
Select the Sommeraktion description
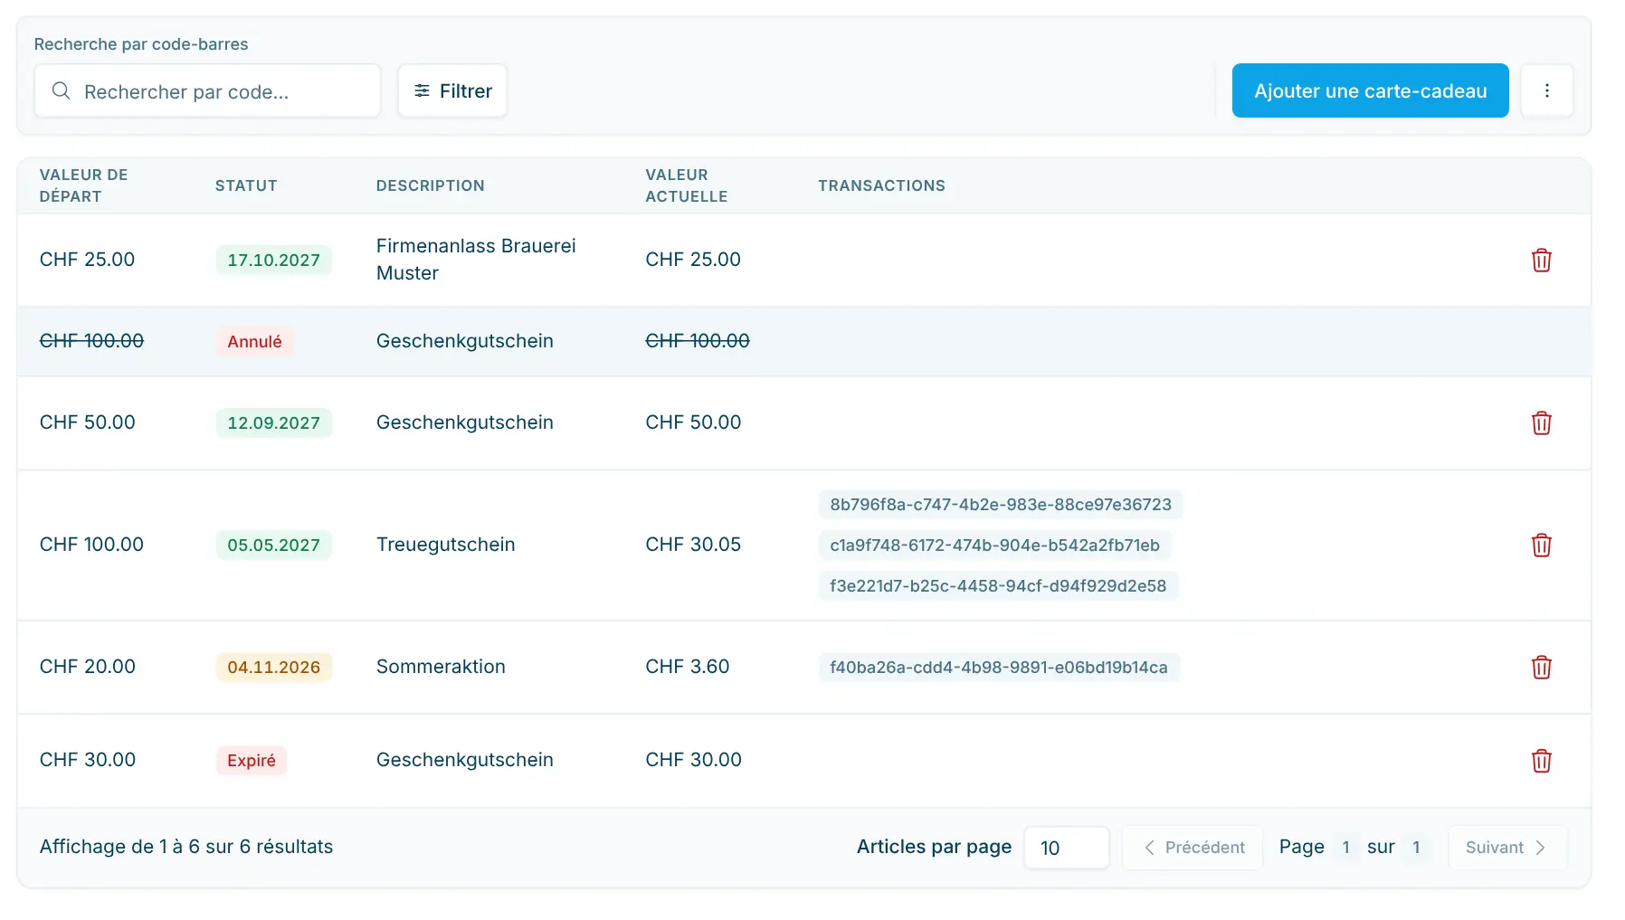pyautogui.click(x=441, y=667)
